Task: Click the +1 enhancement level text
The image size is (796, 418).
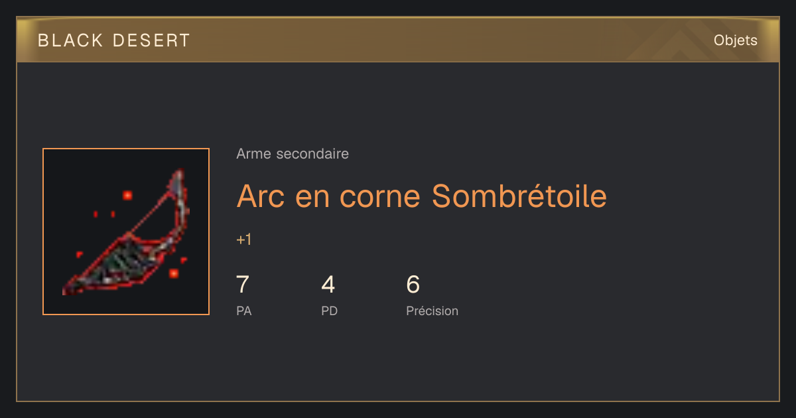Action: pyautogui.click(x=243, y=240)
